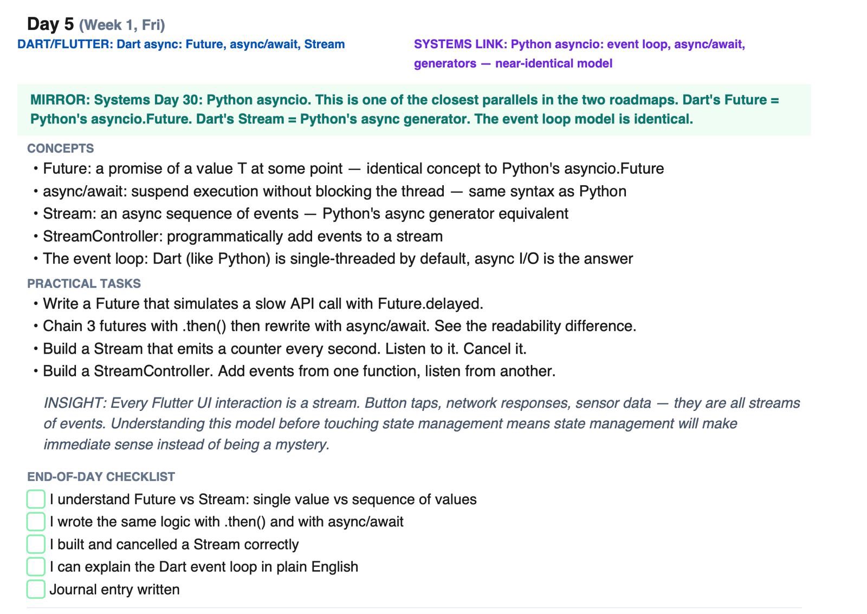Check the Future vs Stream understanding checkbox
Viewport: 867px width, 614px height.
(36, 499)
